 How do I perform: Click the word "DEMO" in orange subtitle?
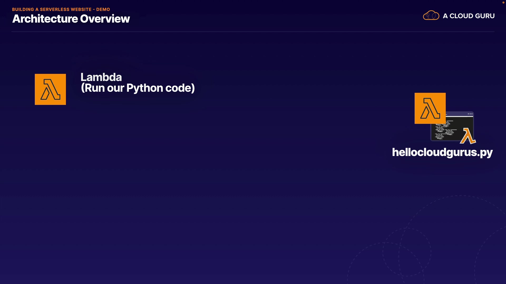pos(103,9)
